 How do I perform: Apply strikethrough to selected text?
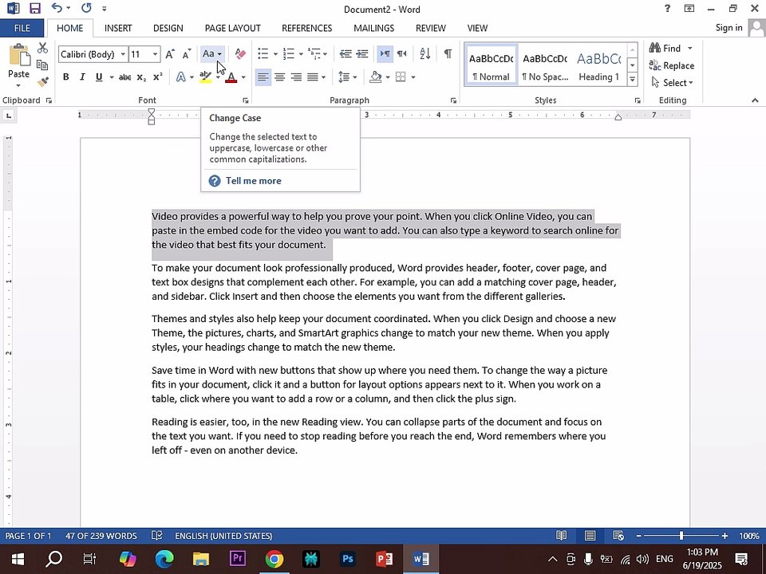[124, 77]
